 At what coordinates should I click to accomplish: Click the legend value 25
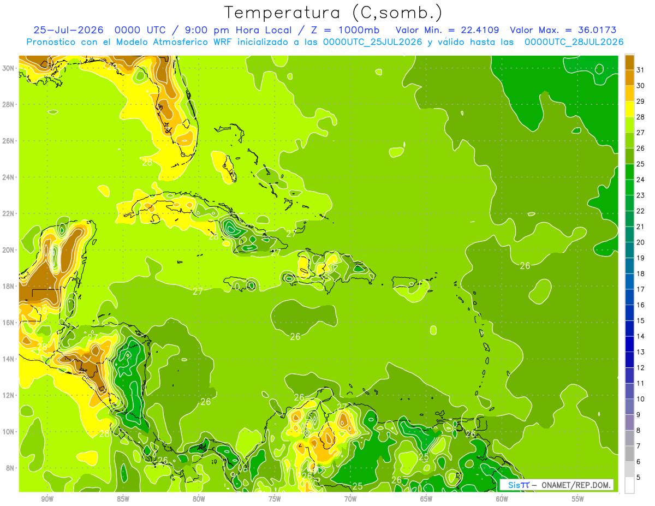coord(641,164)
